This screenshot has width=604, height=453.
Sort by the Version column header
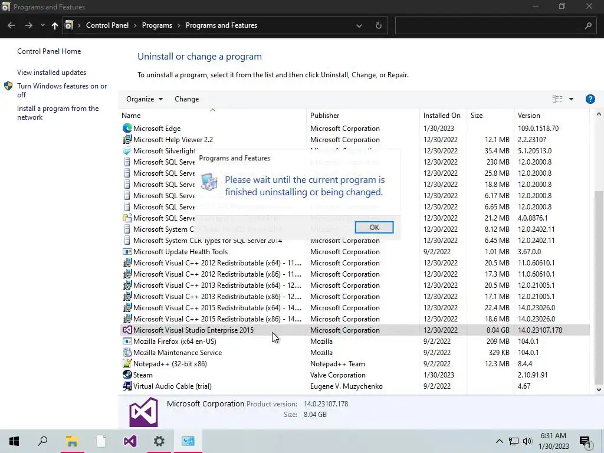552,115
